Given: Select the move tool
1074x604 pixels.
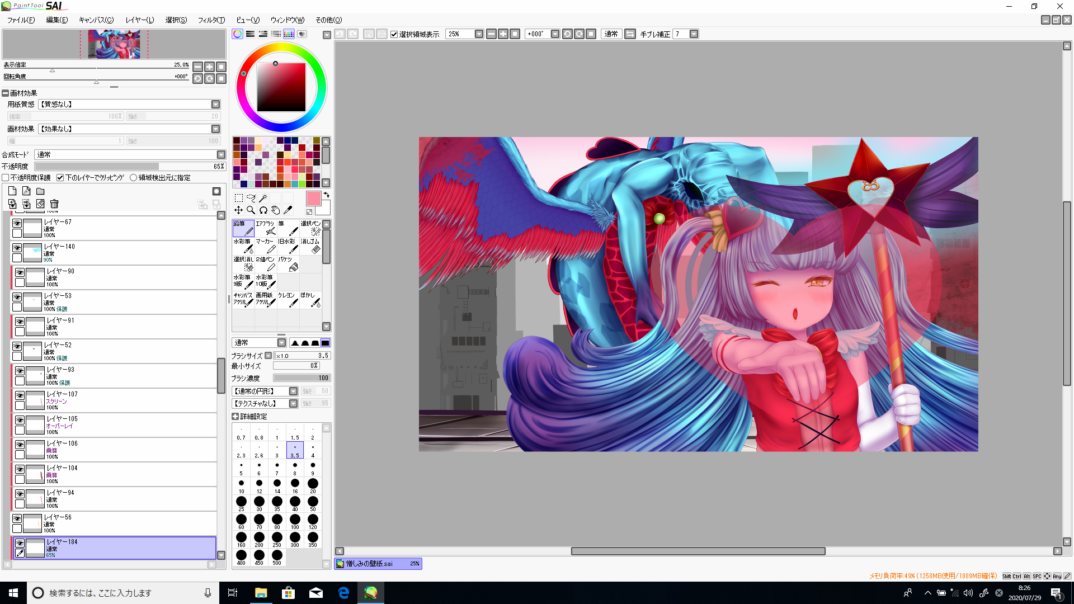Looking at the screenshot, I should (239, 210).
